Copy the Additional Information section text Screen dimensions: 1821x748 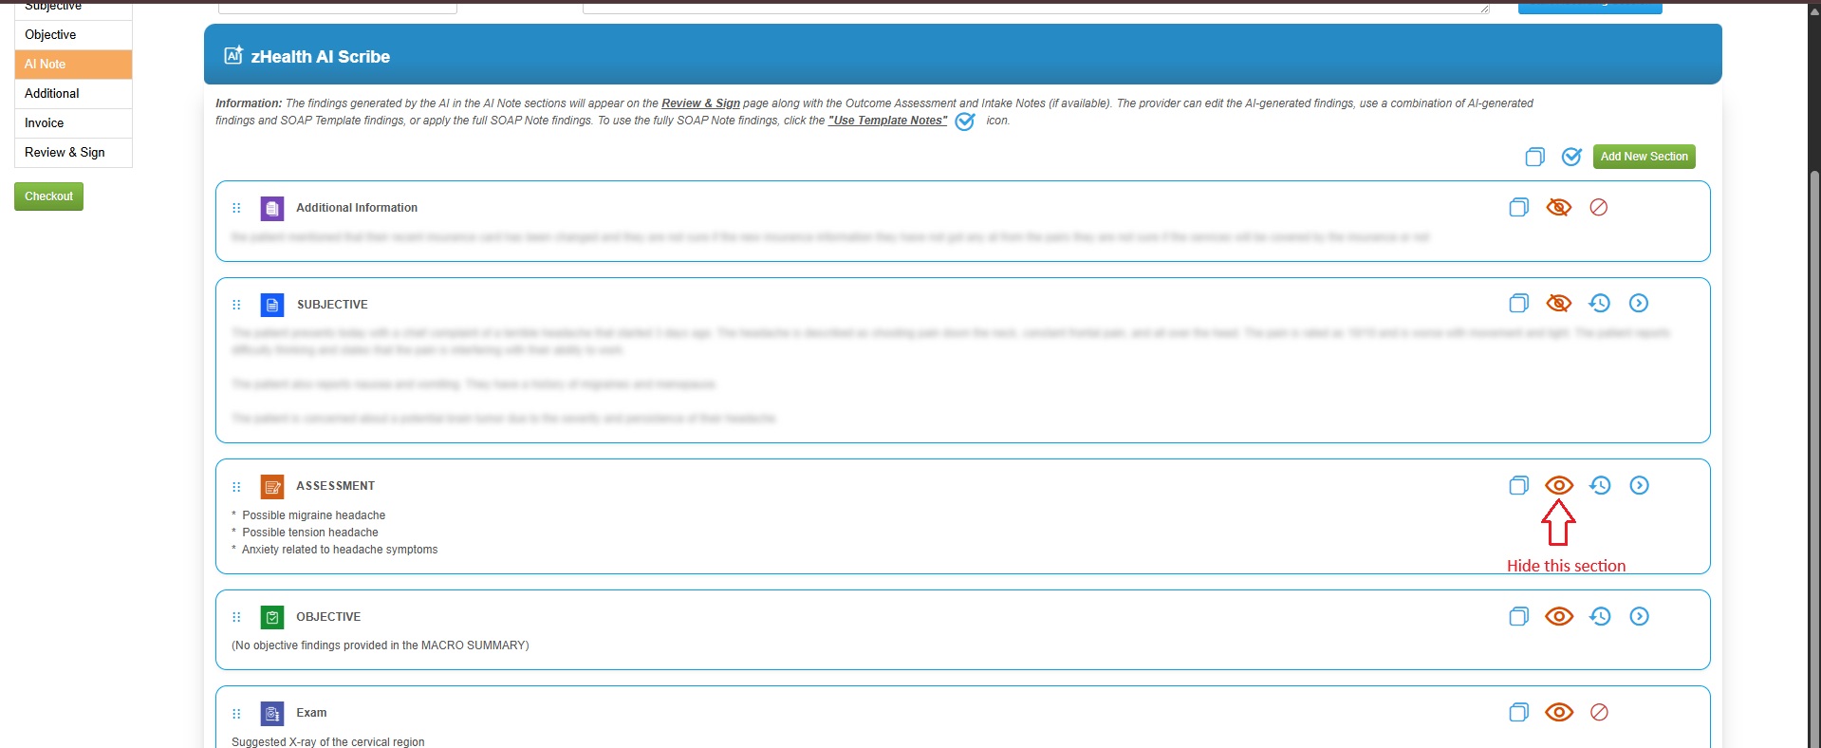point(1518,207)
